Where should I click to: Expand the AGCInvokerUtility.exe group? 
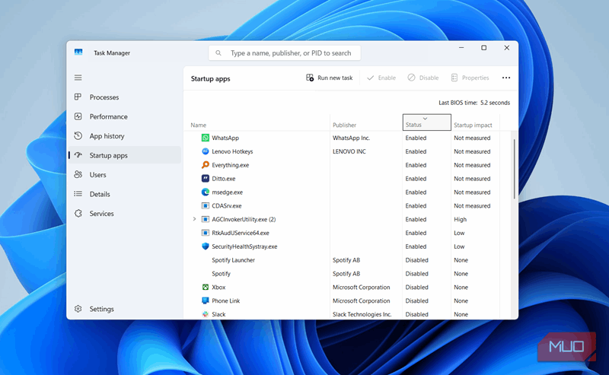pos(195,220)
